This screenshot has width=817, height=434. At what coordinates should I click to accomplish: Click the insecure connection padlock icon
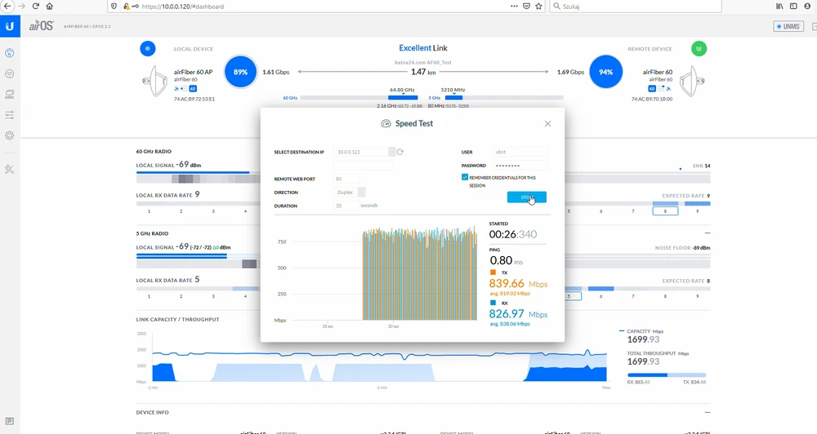(x=126, y=7)
